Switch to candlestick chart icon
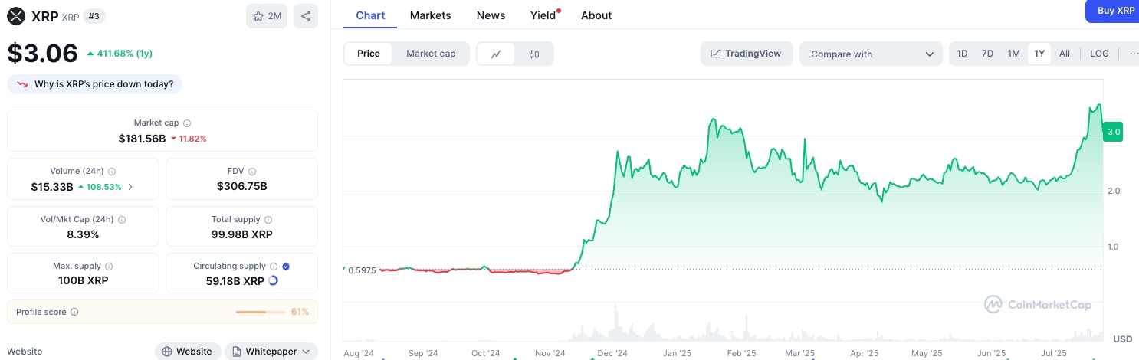The image size is (1139, 360). (x=534, y=54)
